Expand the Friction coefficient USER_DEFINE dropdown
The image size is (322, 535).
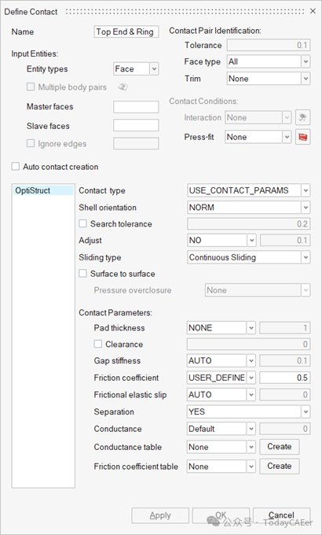pyautogui.click(x=221, y=378)
